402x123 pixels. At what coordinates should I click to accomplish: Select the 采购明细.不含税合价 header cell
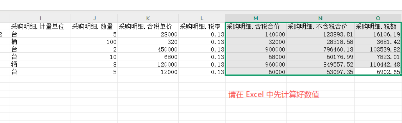[320, 27]
